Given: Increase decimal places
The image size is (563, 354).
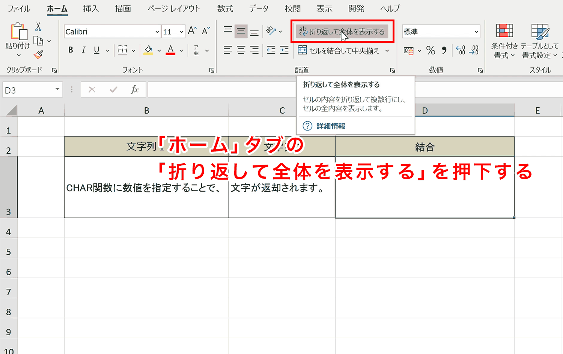Looking at the screenshot, I should [x=461, y=50].
